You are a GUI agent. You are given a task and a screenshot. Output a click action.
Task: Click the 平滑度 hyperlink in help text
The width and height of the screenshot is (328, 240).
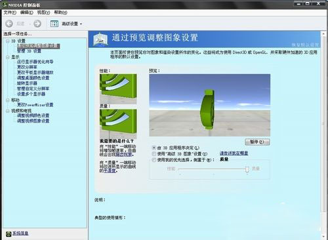(110, 170)
